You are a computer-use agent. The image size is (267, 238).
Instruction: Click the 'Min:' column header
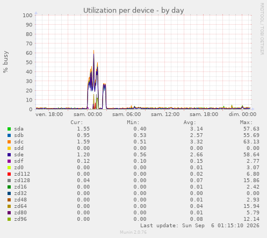133,122
